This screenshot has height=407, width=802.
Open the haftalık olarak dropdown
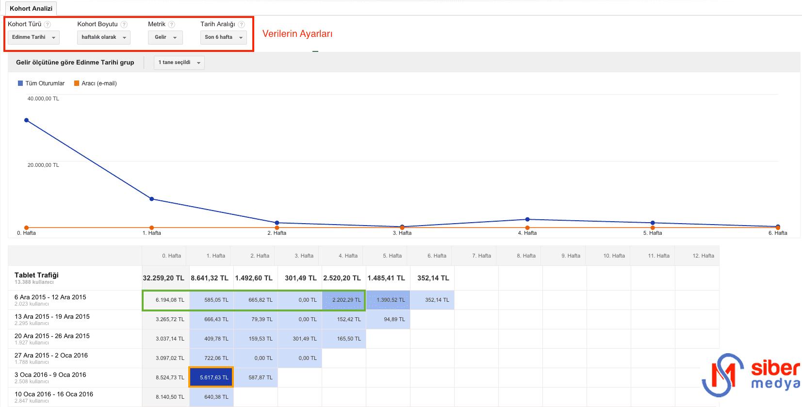[x=104, y=37]
